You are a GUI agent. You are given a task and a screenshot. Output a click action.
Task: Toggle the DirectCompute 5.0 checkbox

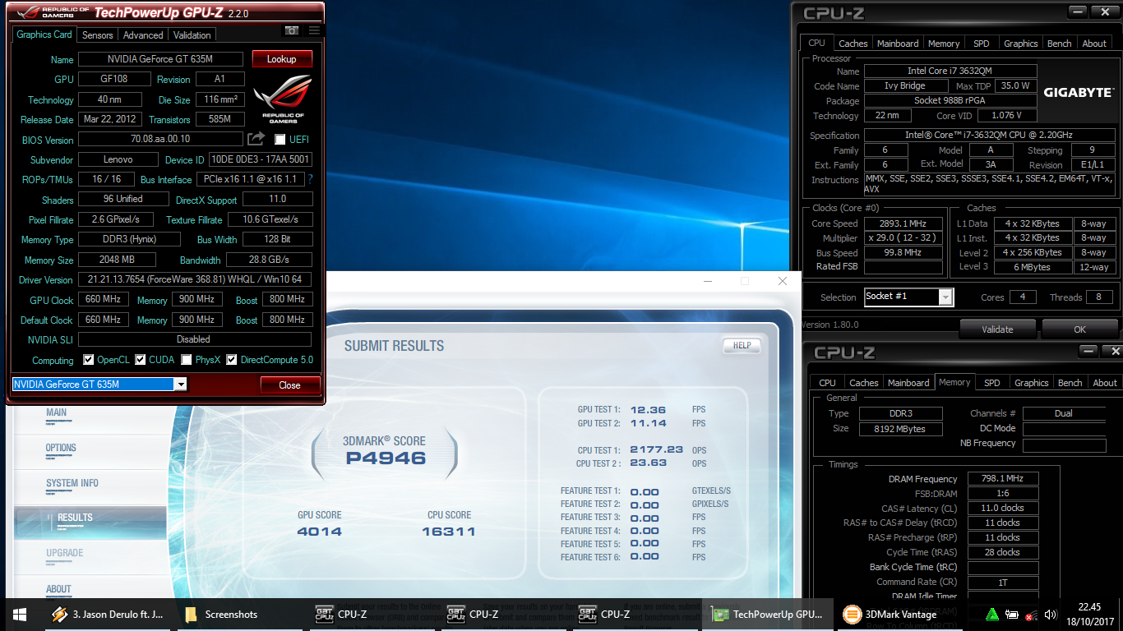tap(232, 360)
